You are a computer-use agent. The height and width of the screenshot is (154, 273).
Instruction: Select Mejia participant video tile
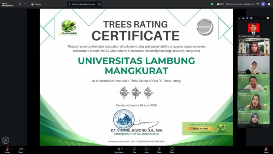254,65
